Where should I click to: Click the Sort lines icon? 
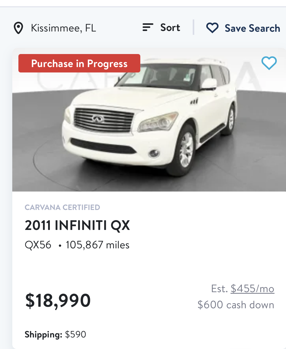148,27
